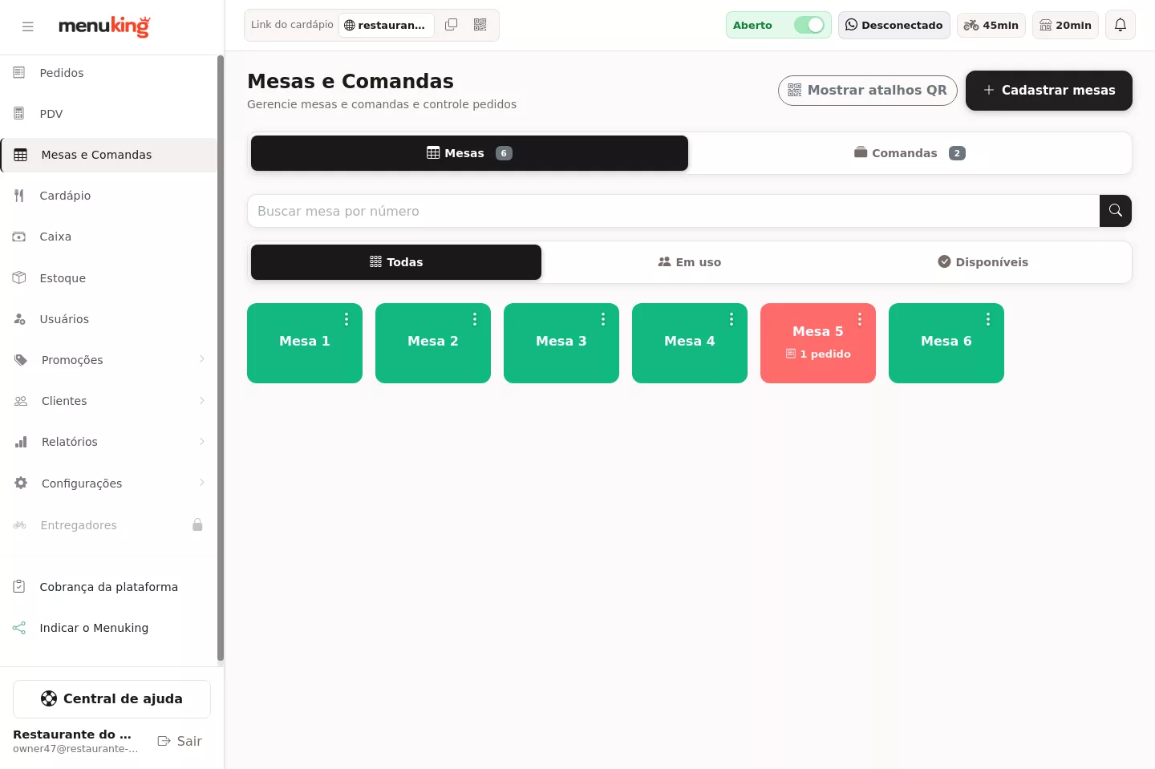
Task: Focus the Buscar mesa por número field
Action: click(x=674, y=211)
